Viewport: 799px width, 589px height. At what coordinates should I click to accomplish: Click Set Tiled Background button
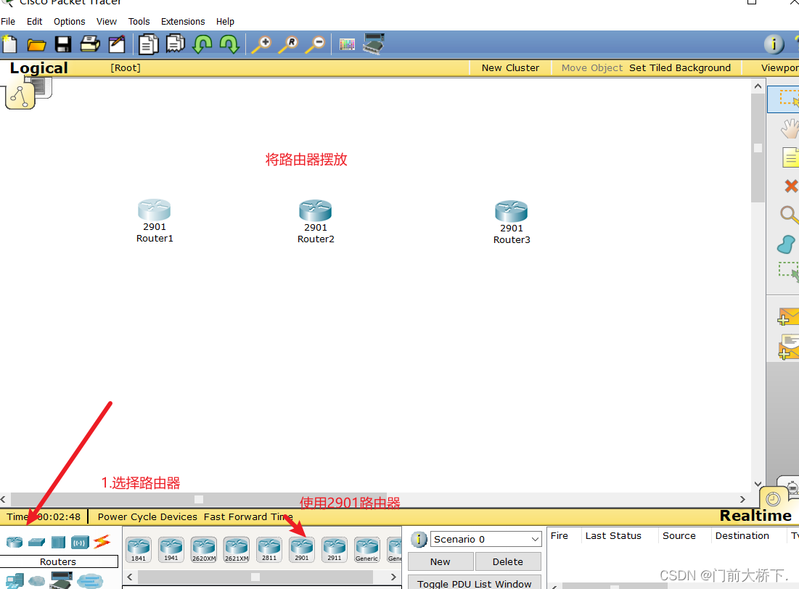(680, 67)
